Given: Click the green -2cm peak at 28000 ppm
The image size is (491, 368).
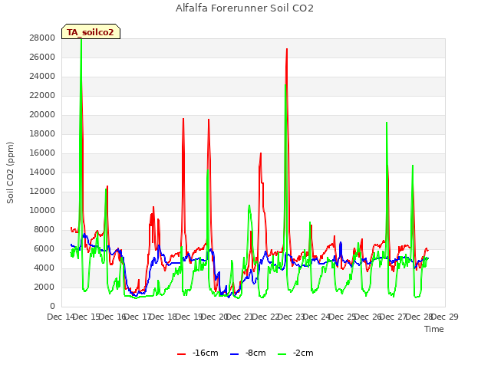Looking at the screenshot, I should [81, 40].
